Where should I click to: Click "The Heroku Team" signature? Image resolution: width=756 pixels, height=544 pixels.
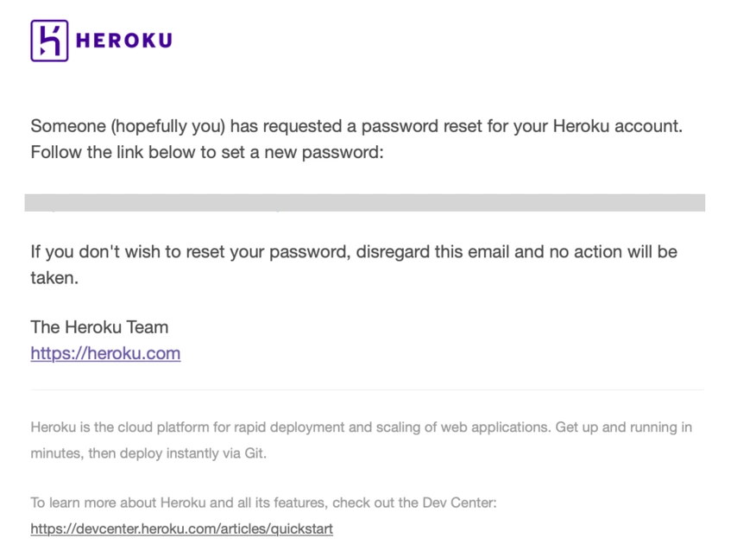tap(99, 327)
